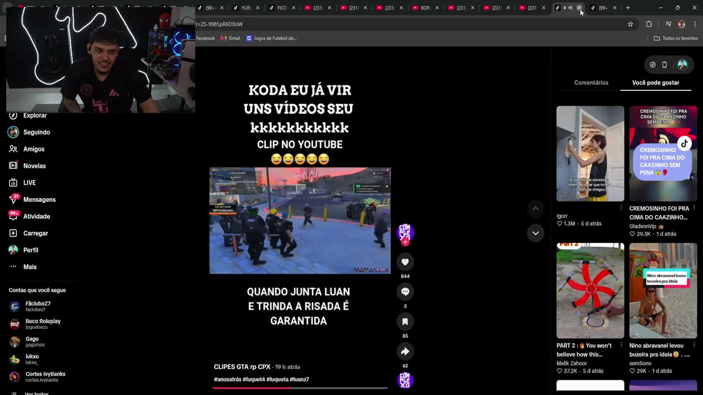703x395 pixels.
Task: Open the Jogos de Futebol bookmark
Action: pos(271,38)
